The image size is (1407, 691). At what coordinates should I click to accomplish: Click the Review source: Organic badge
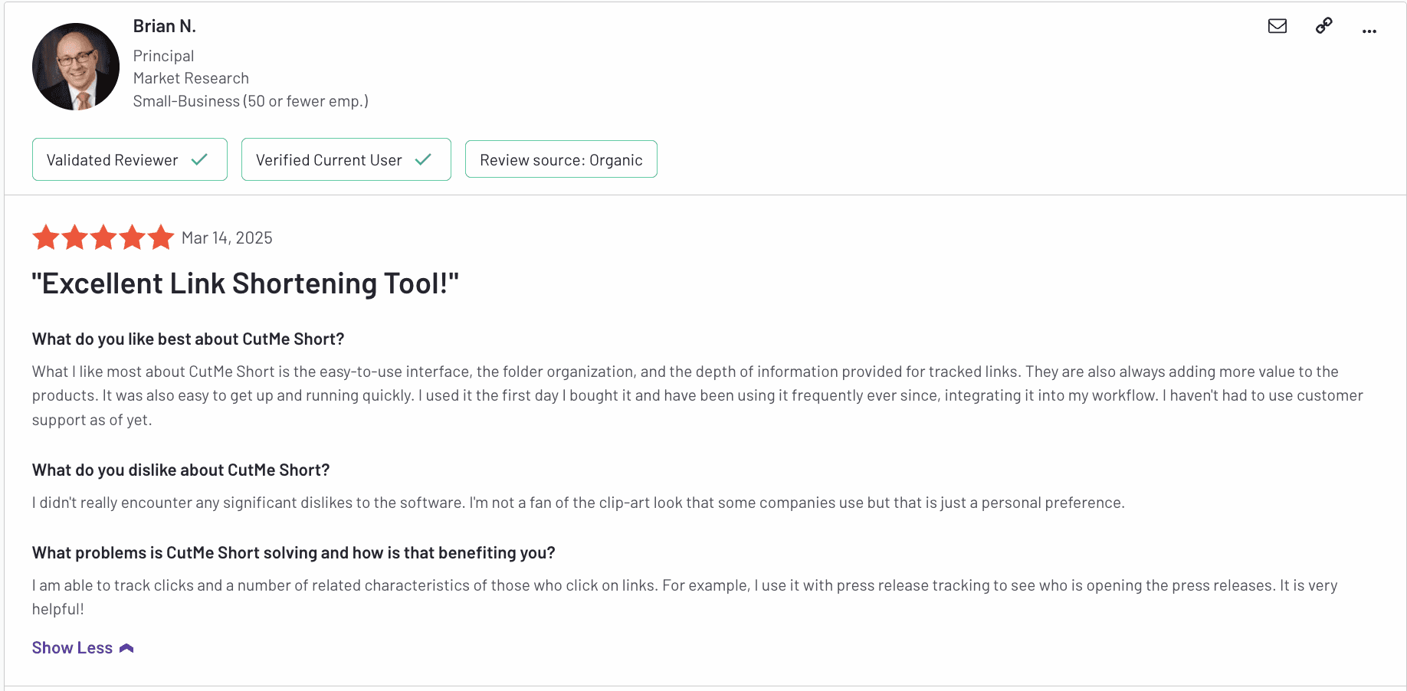561,159
